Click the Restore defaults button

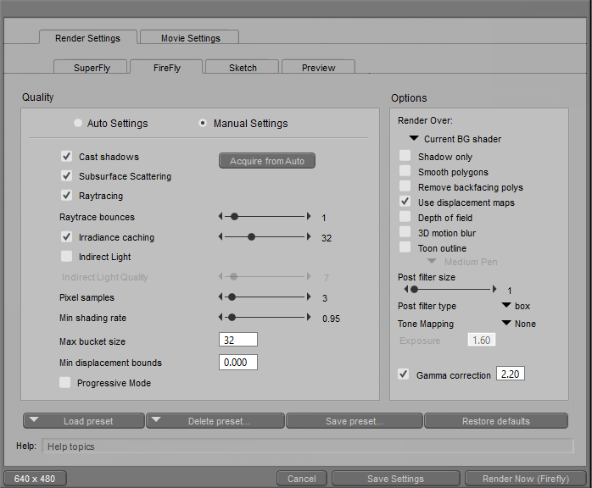(496, 421)
